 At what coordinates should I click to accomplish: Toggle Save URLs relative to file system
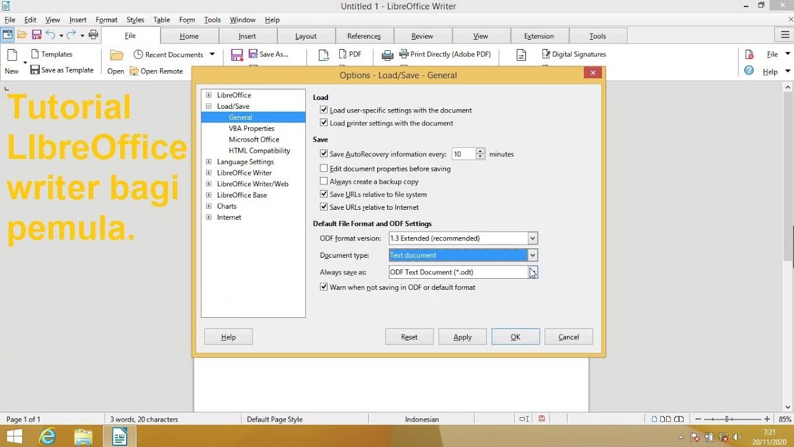(x=324, y=194)
